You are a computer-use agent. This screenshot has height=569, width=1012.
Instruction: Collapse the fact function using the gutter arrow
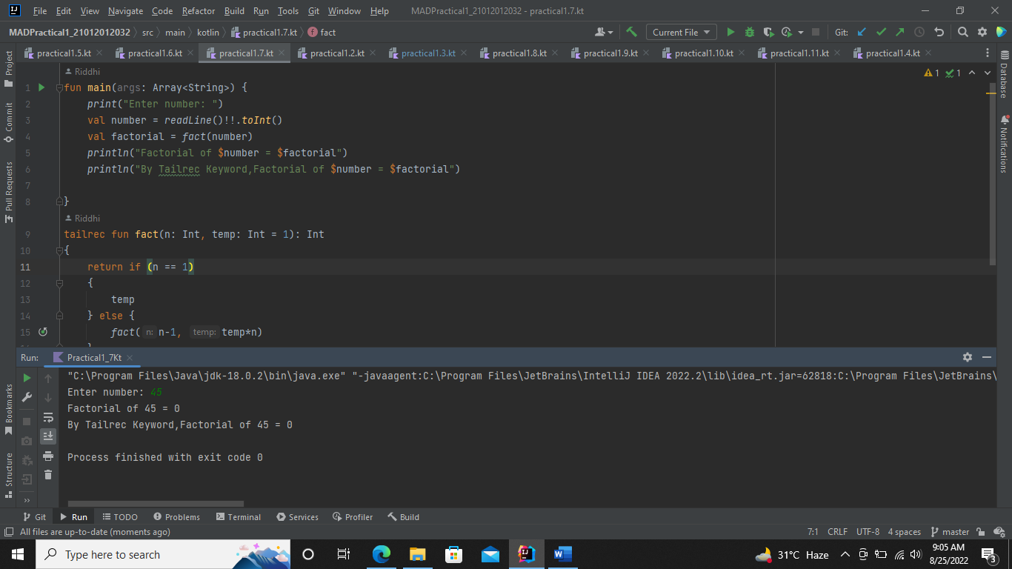(59, 250)
